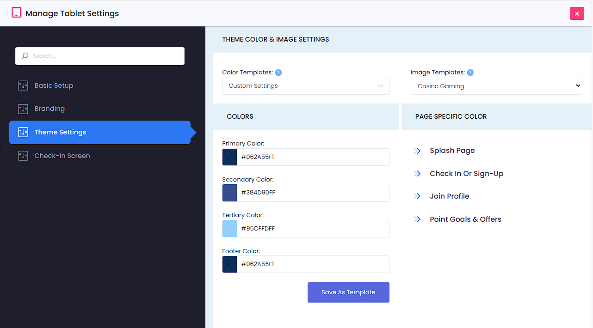Image resolution: width=593 pixels, height=328 pixels.
Task: Click the Save As Template button
Action: coord(348,292)
